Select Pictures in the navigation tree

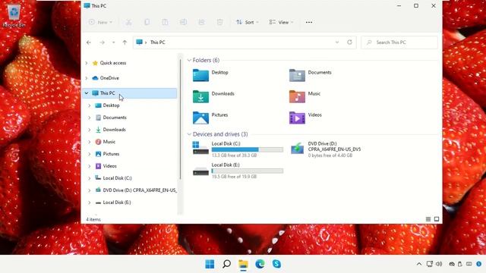(x=111, y=154)
